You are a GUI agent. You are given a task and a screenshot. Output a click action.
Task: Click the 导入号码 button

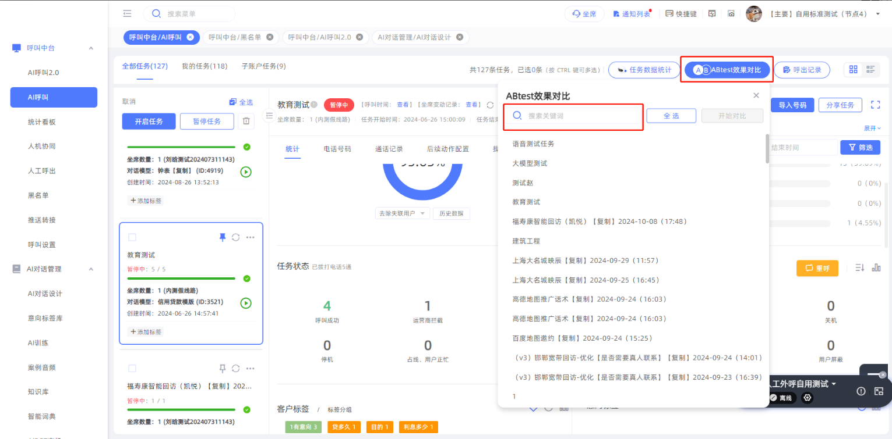point(792,105)
